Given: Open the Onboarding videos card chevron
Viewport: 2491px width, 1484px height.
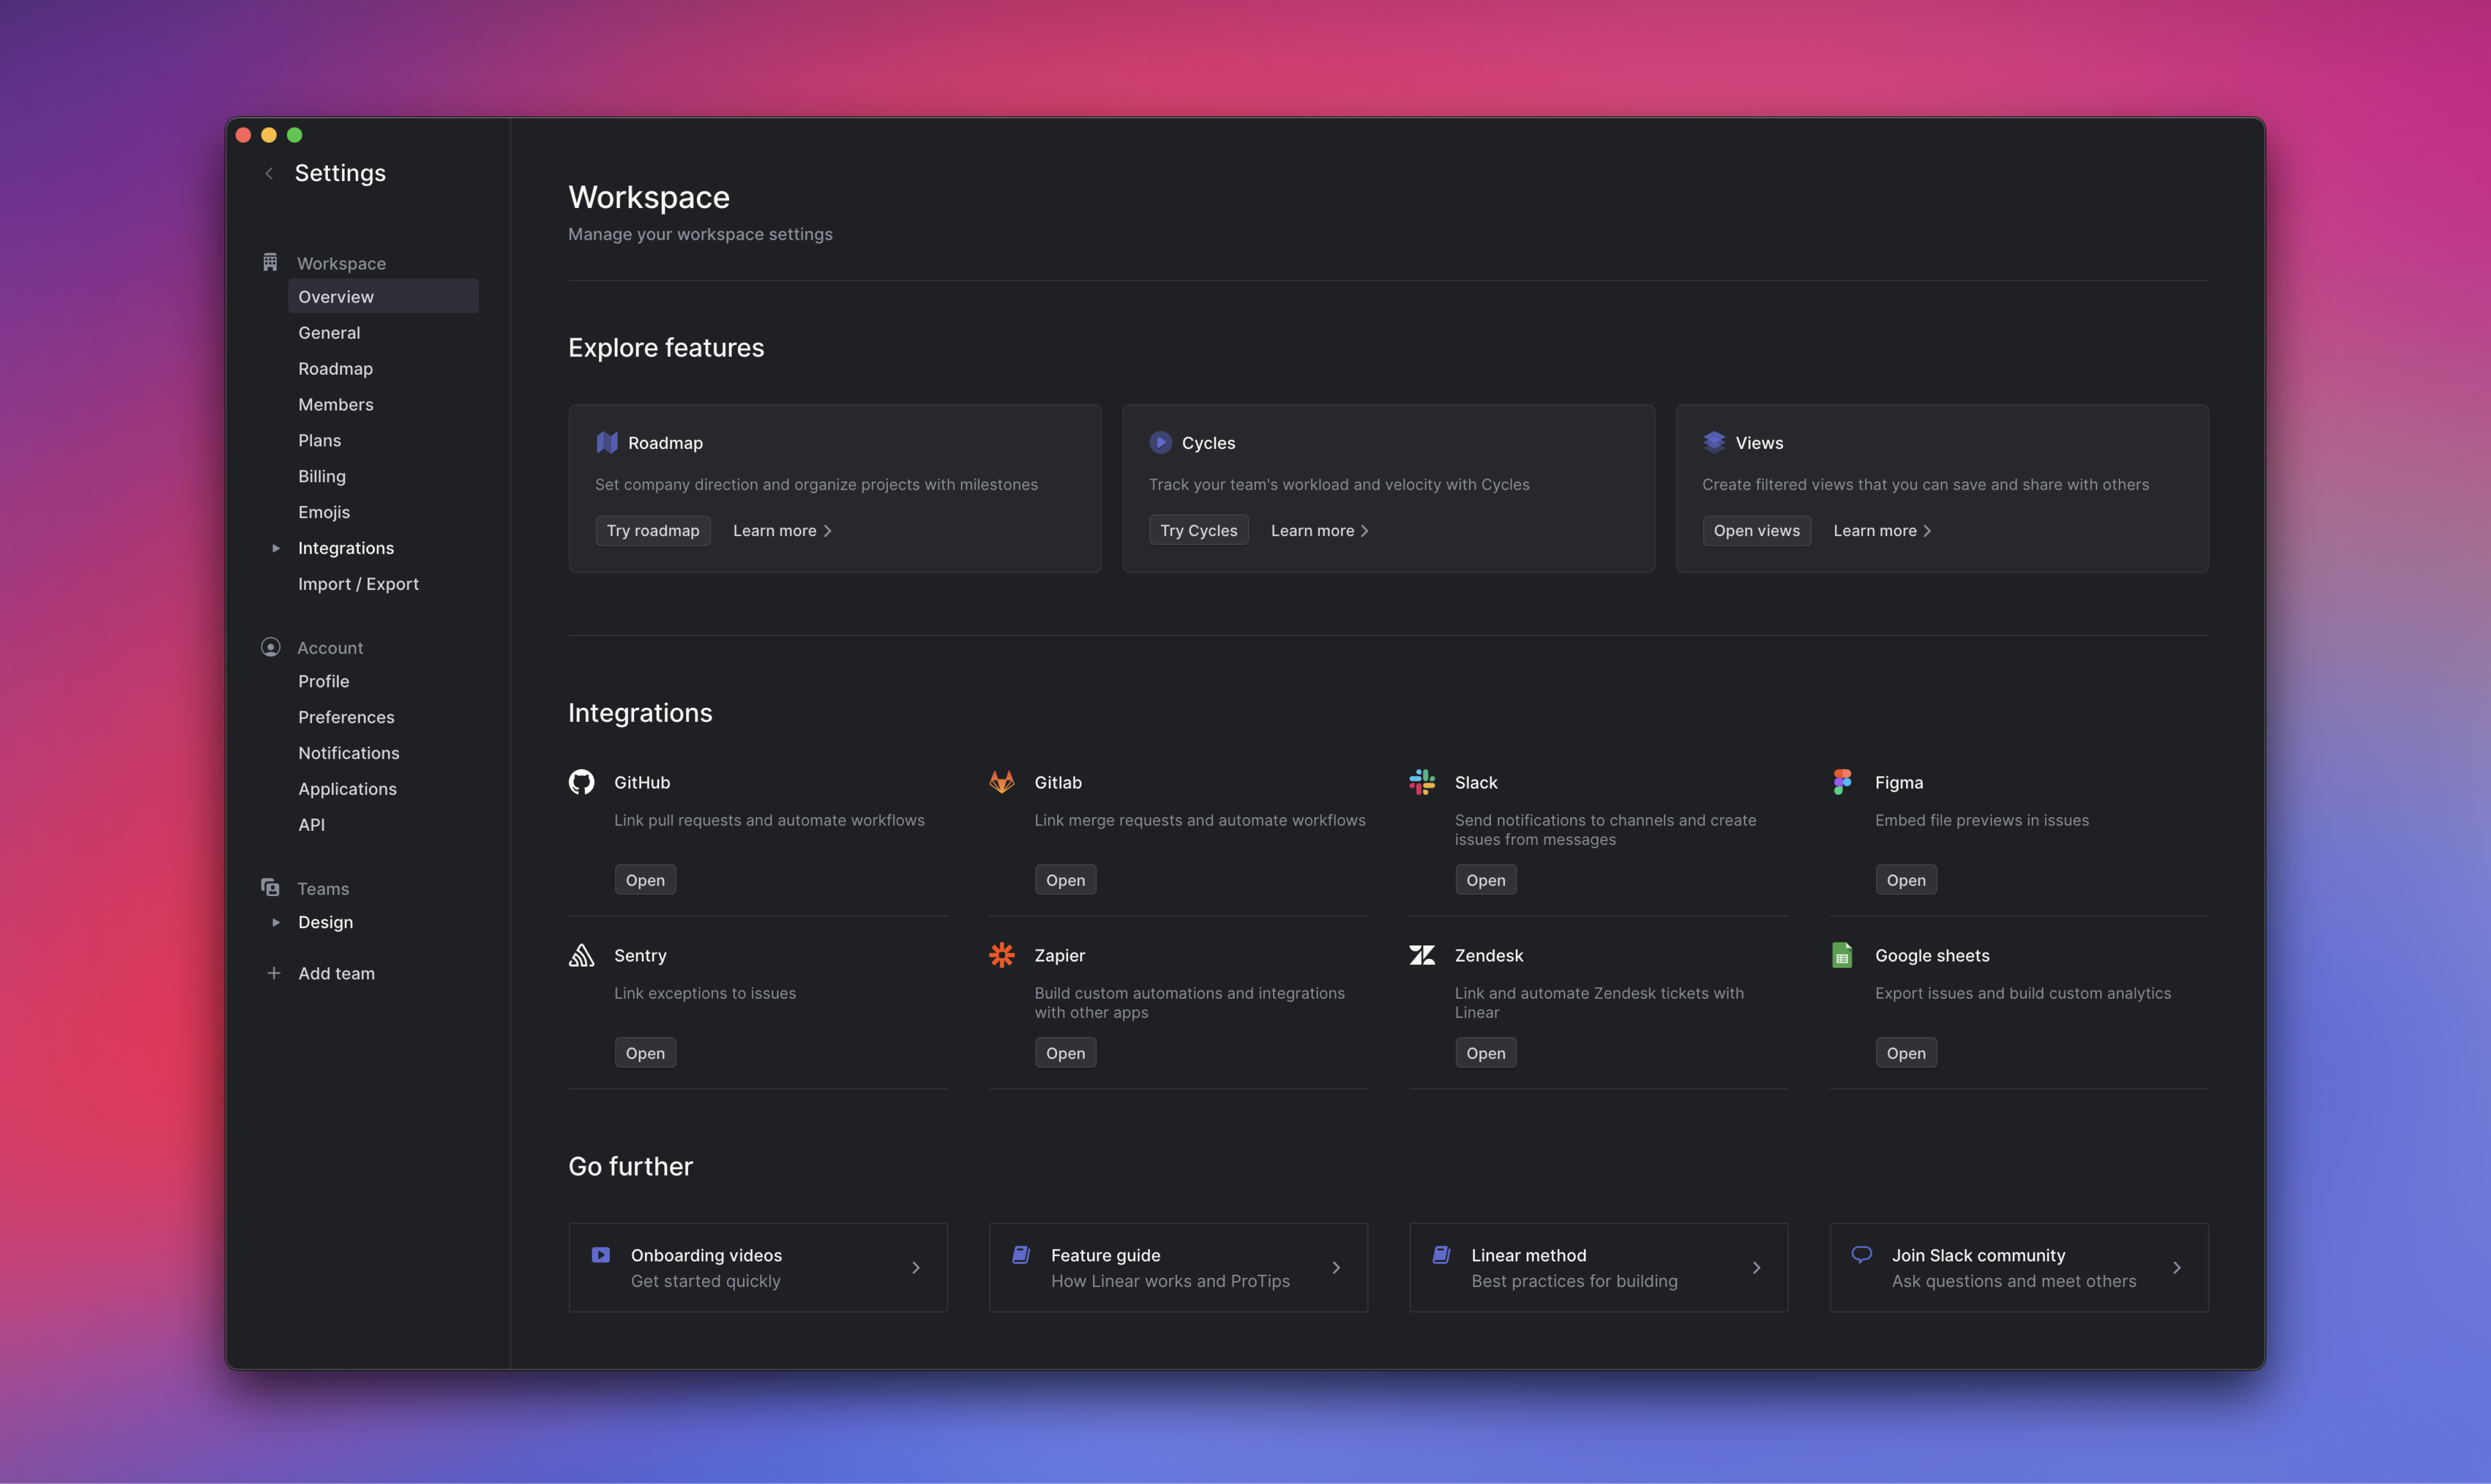Looking at the screenshot, I should pyautogui.click(x=915, y=1267).
